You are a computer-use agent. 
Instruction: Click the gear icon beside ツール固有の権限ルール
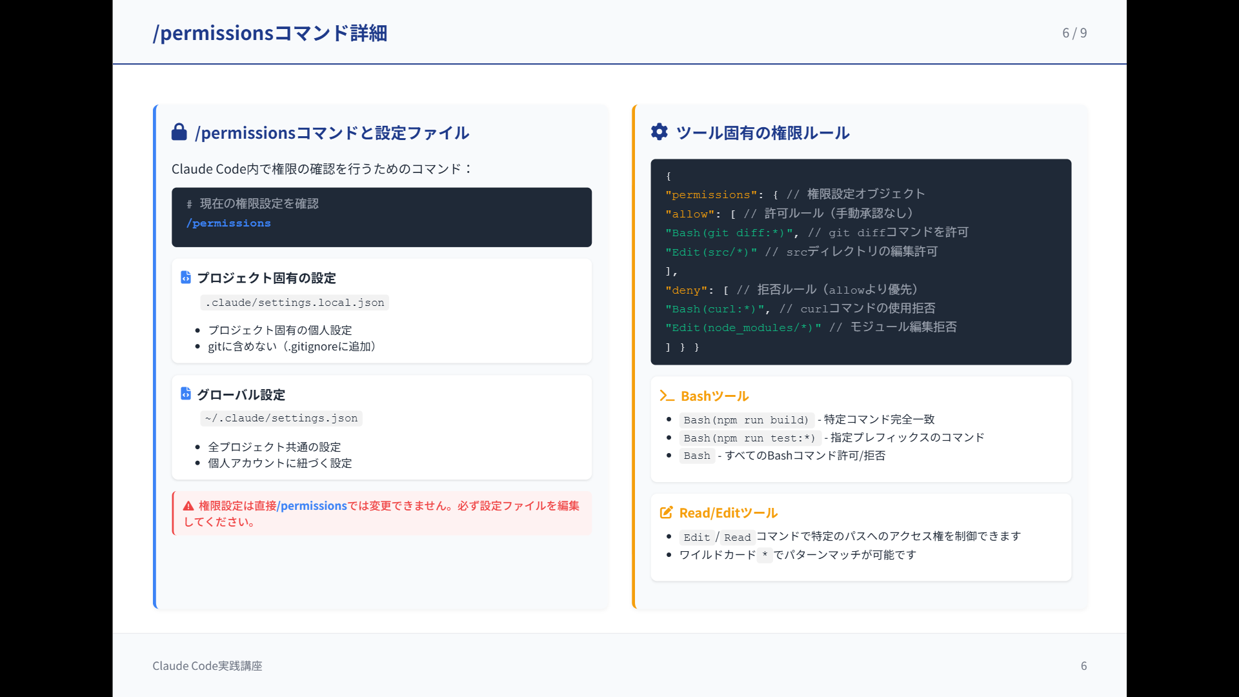coord(659,132)
